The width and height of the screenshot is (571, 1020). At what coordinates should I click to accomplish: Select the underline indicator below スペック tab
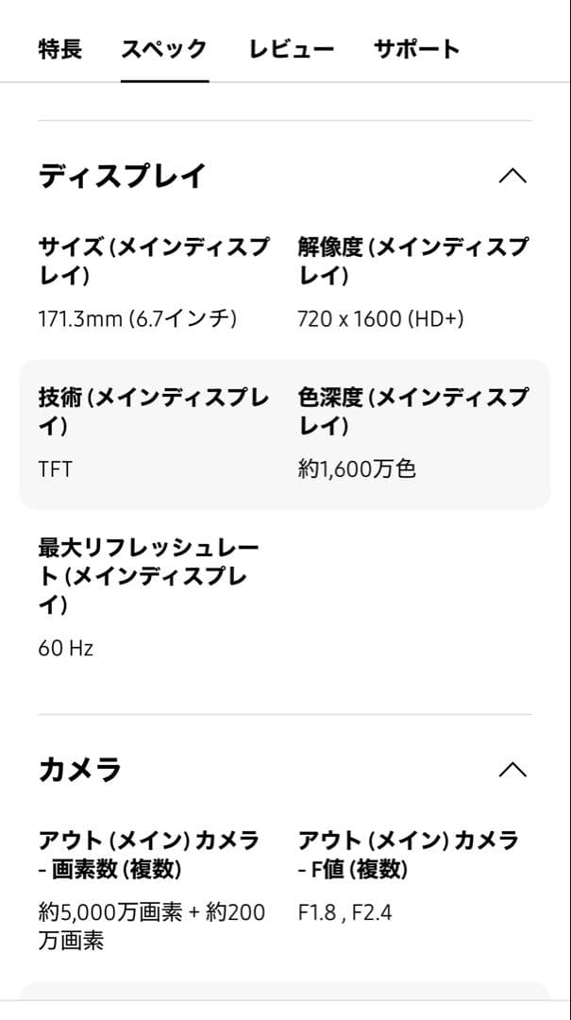click(x=164, y=83)
